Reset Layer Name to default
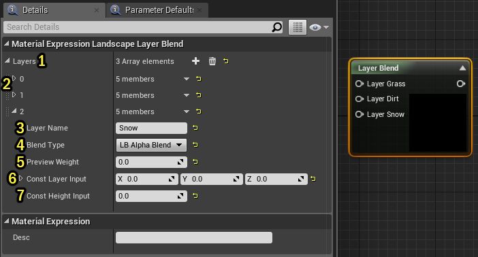This screenshot has height=257, width=478. point(195,128)
